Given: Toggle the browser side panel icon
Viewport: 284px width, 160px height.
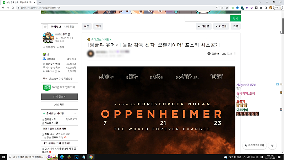Looking at the screenshot, I should [x=266, y=8].
